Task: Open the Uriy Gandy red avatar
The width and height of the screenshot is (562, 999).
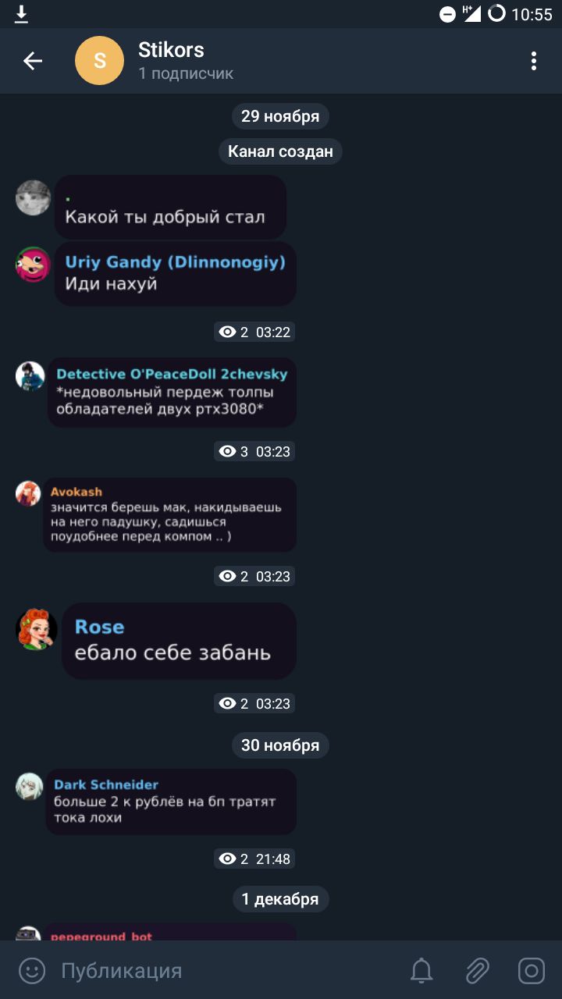Action: coord(33,265)
